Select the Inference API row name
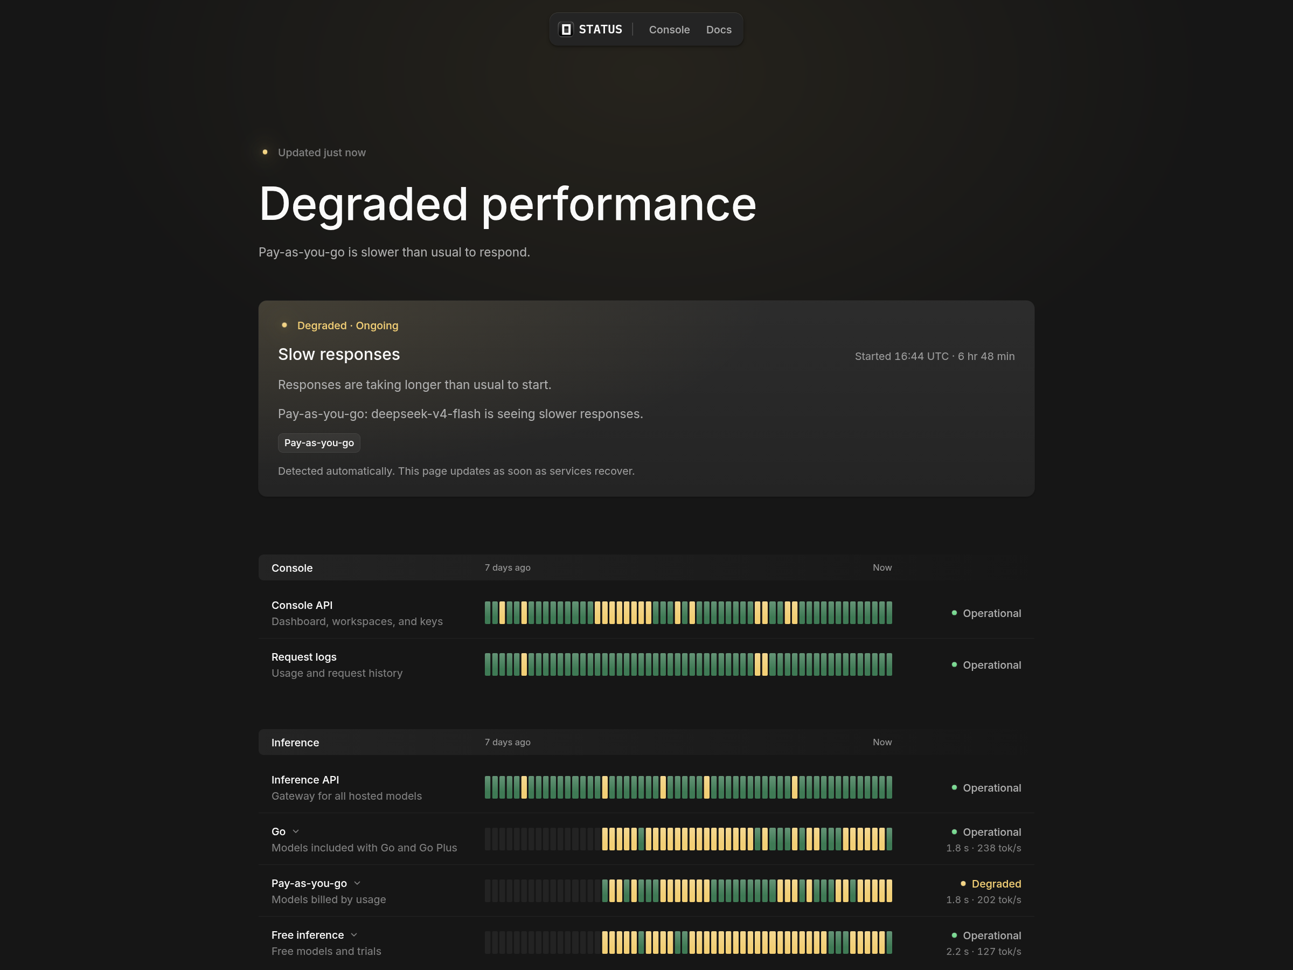 (305, 780)
